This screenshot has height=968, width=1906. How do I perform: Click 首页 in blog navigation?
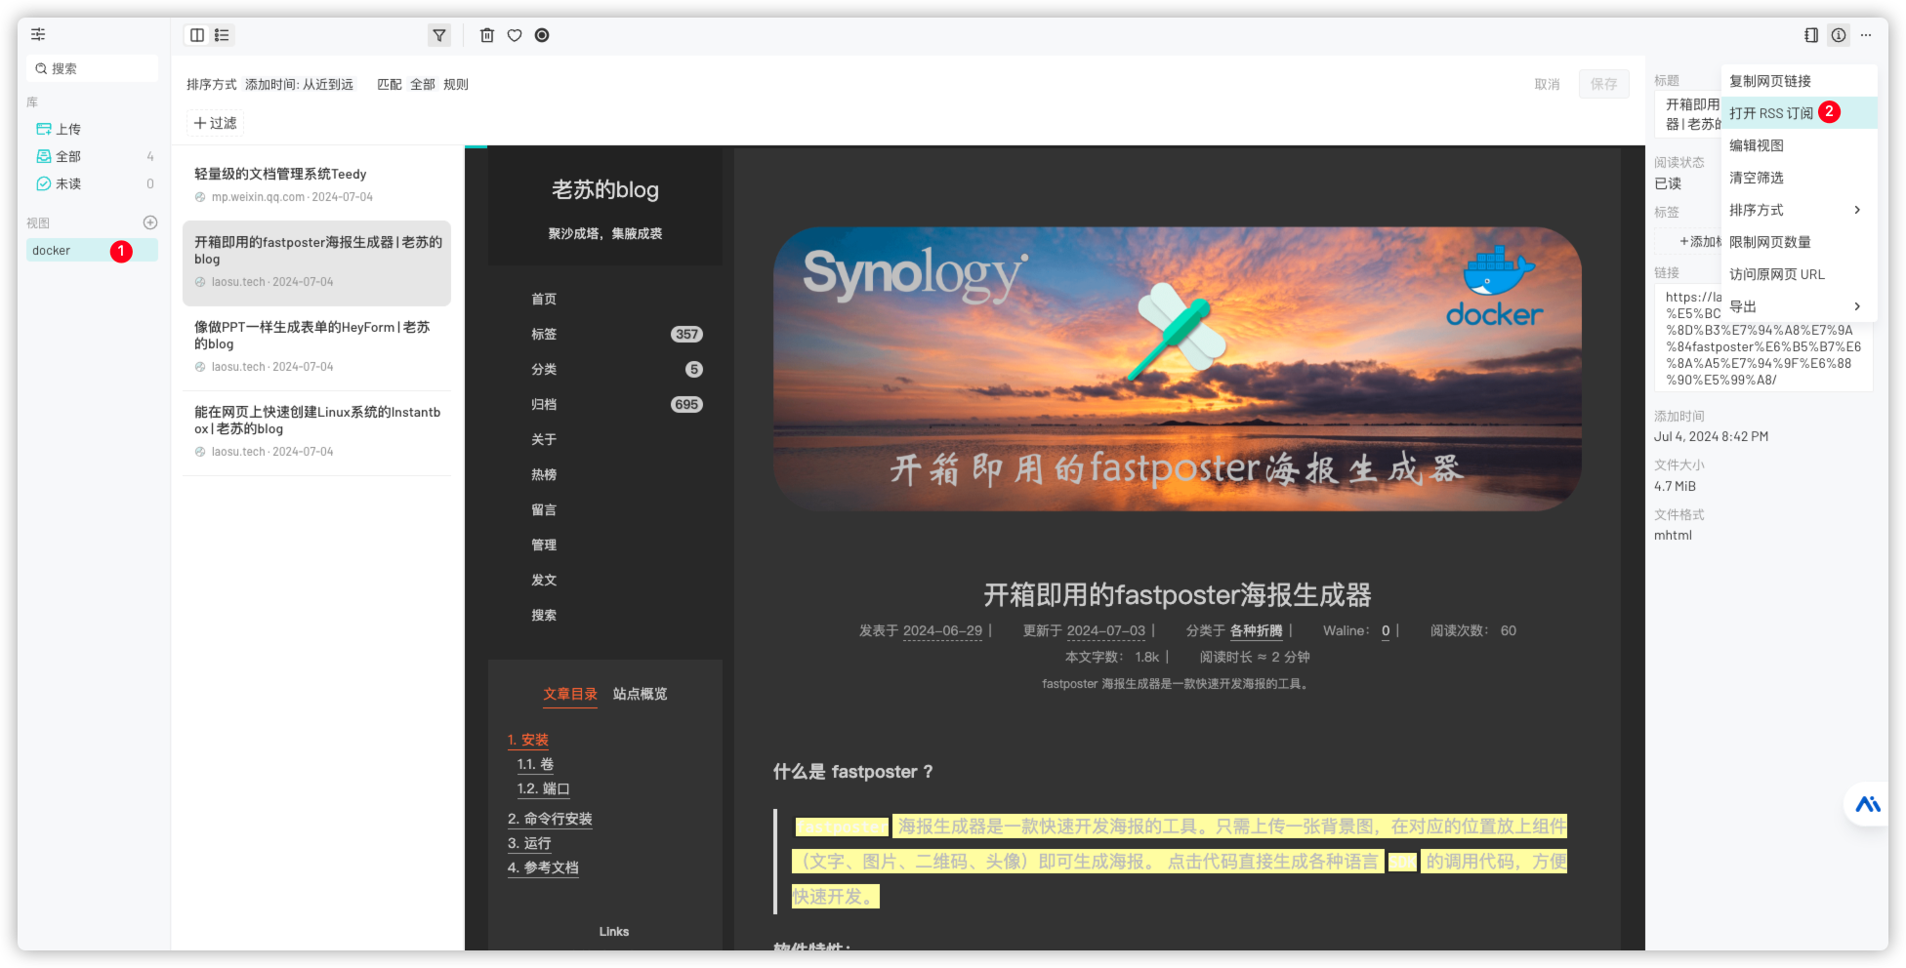click(x=544, y=299)
